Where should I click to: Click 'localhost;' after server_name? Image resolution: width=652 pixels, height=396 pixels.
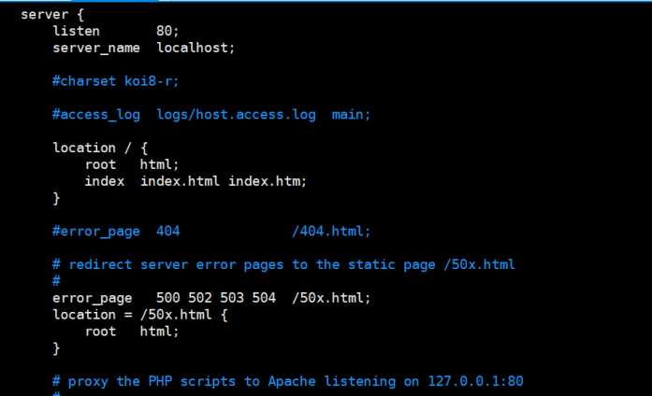[x=196, y=48]
